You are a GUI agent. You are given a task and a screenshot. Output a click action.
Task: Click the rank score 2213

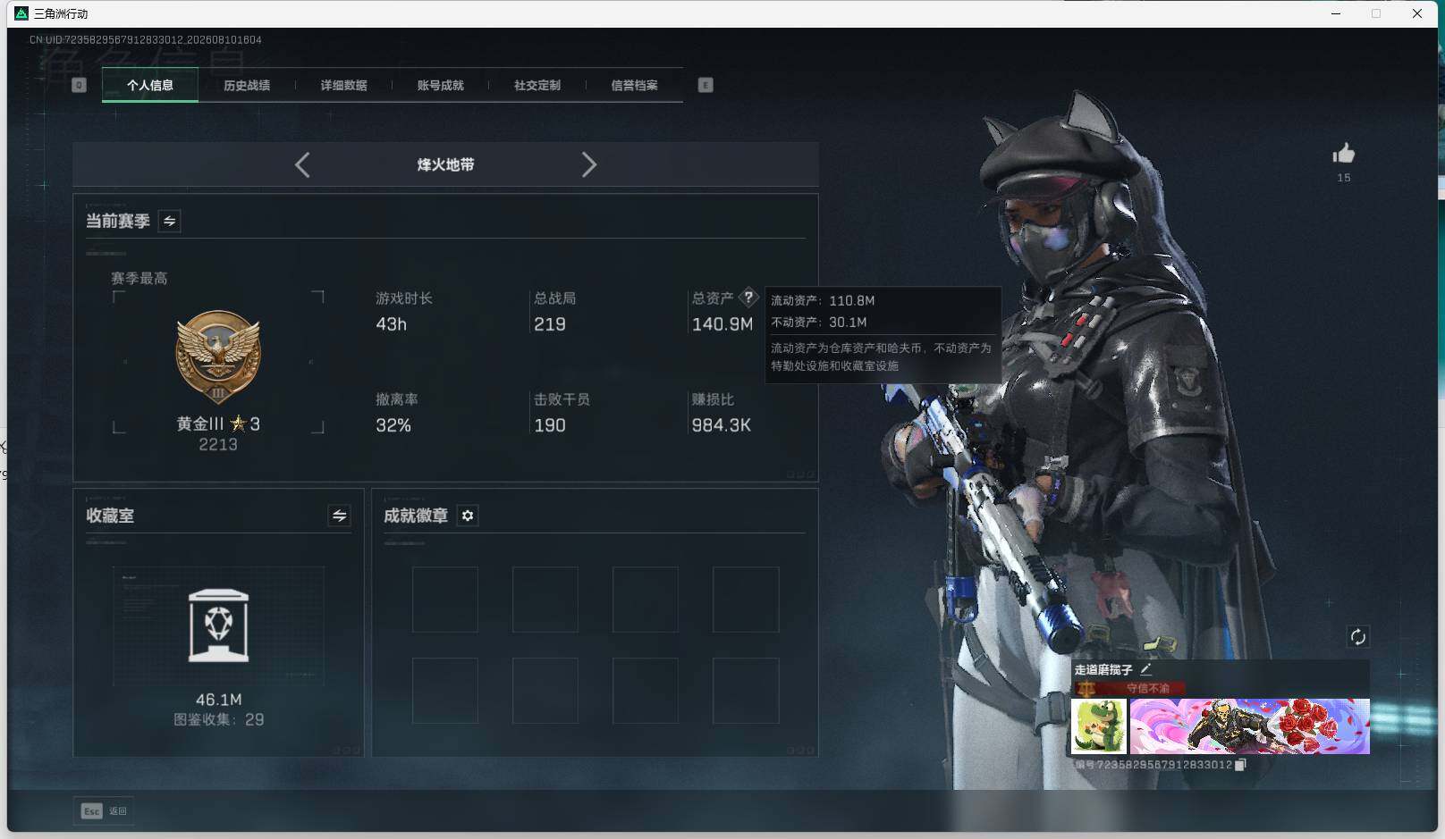point(218,444)
